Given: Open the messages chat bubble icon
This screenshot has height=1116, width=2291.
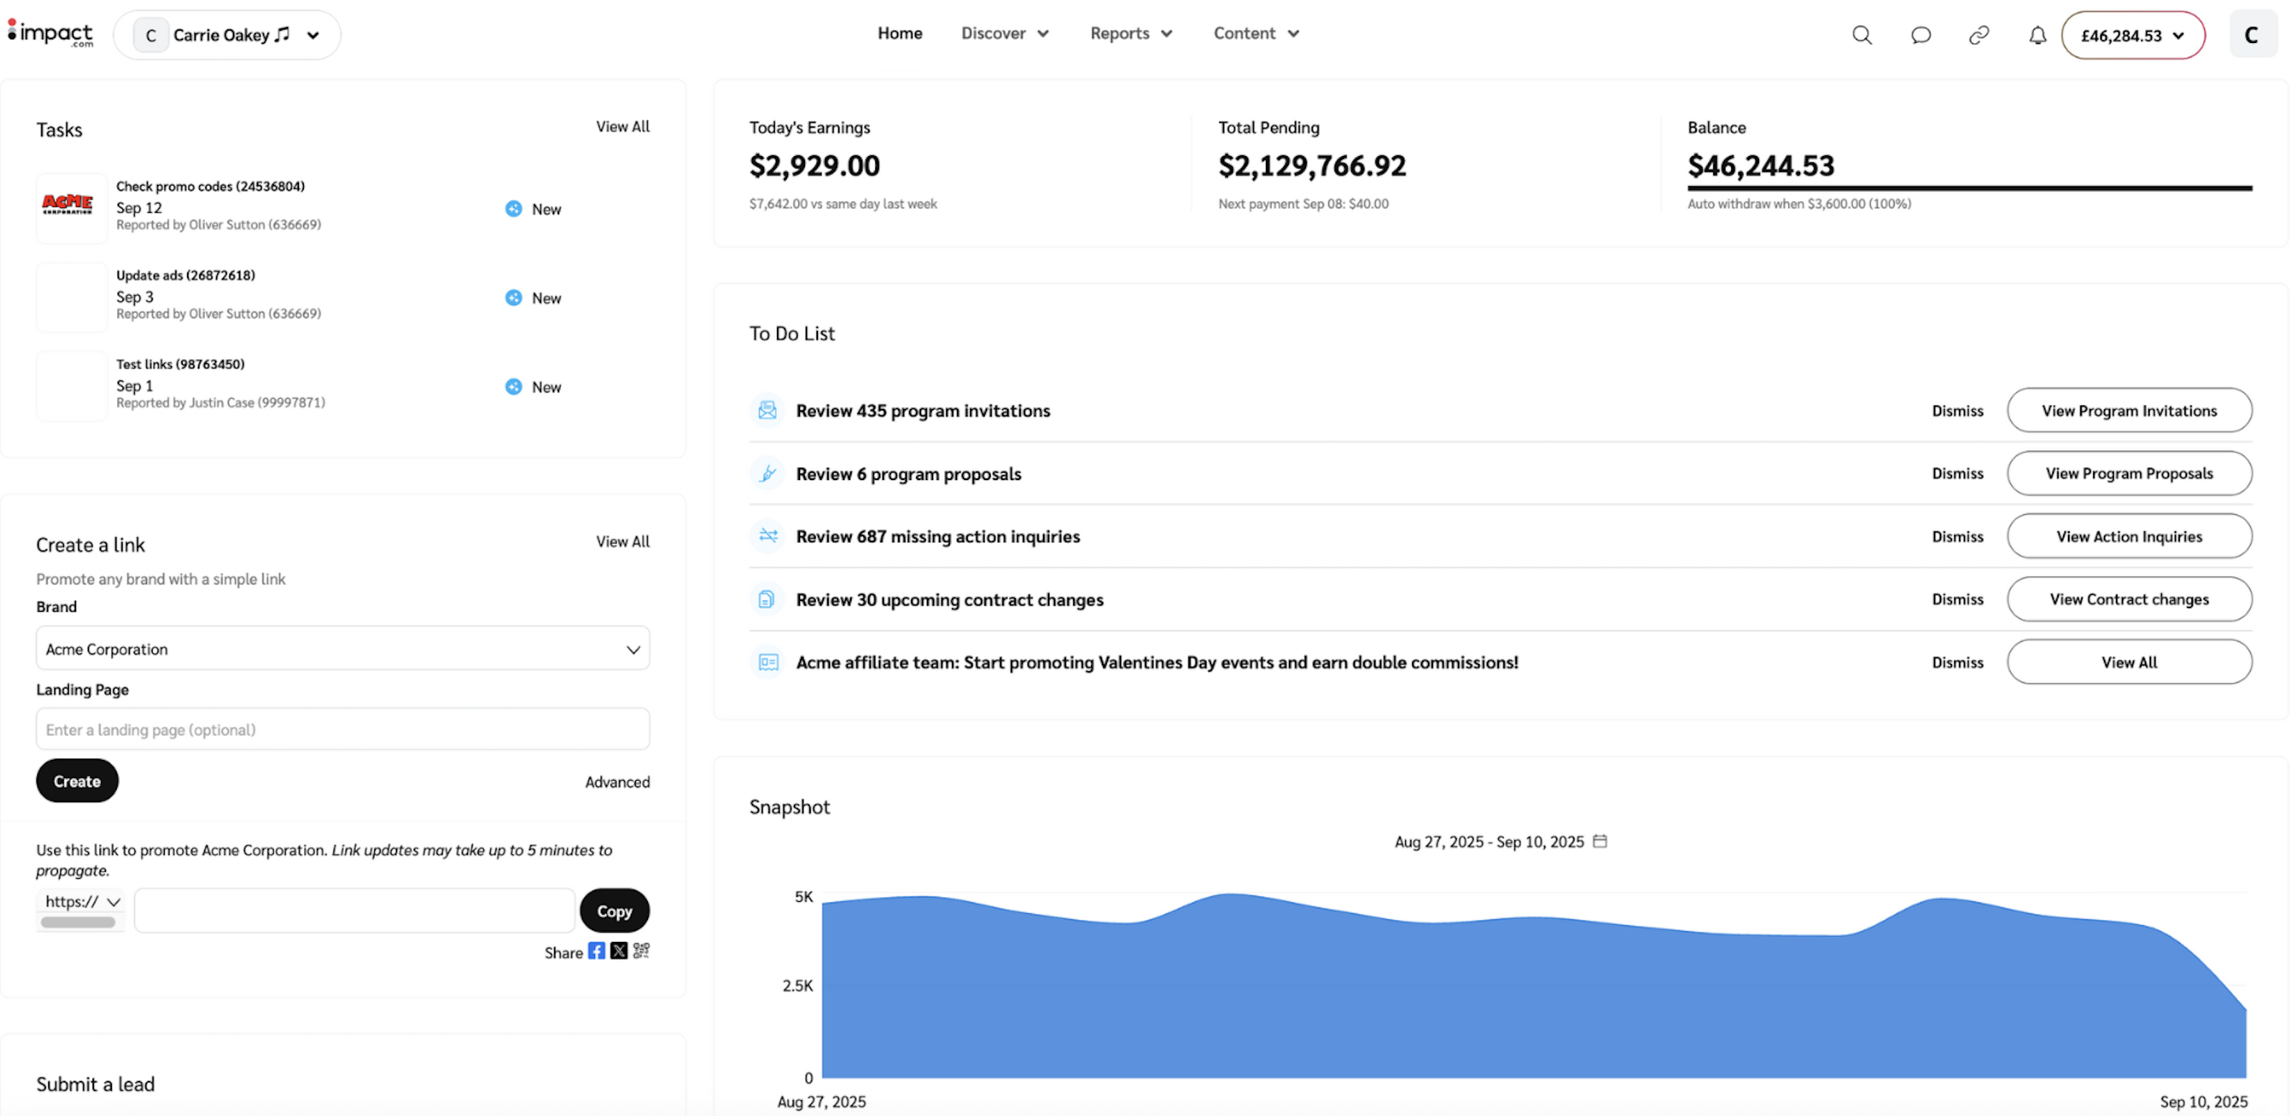Looking at the screenshot, I should [x=1920, y=34].
